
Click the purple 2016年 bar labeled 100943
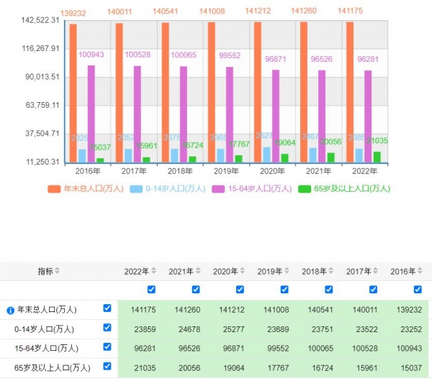click(91, 114)
